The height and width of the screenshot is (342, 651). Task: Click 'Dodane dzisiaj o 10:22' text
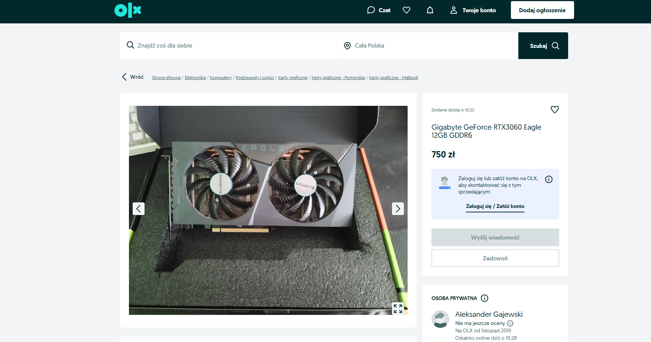(453, 110)
